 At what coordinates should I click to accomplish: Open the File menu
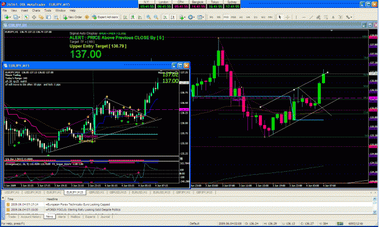click(x=5, y=11)
